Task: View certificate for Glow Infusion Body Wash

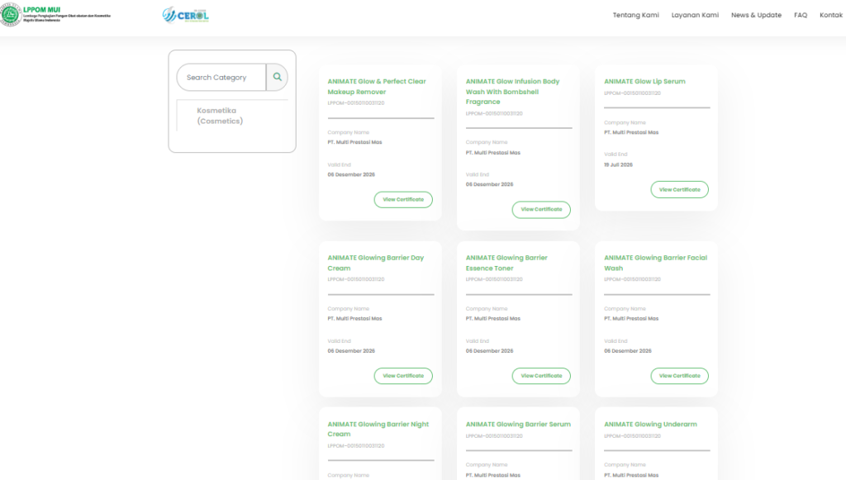Action: [541, 209]
